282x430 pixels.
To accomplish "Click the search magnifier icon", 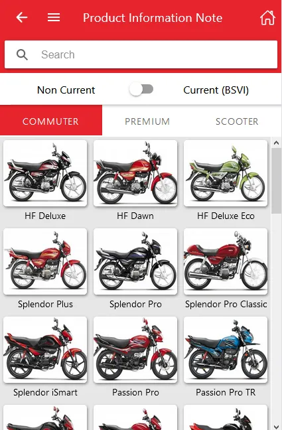I will click(x=22, y=54).
